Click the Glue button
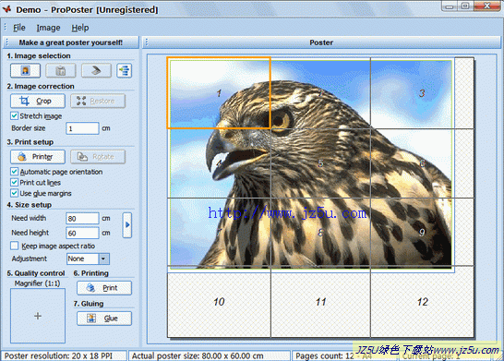 point(104,319)
